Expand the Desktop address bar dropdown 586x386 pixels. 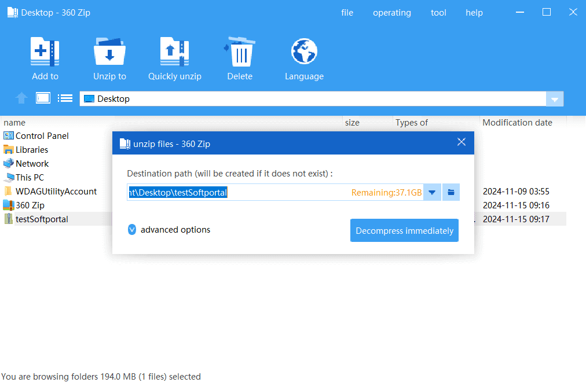[x=555, y=99]
